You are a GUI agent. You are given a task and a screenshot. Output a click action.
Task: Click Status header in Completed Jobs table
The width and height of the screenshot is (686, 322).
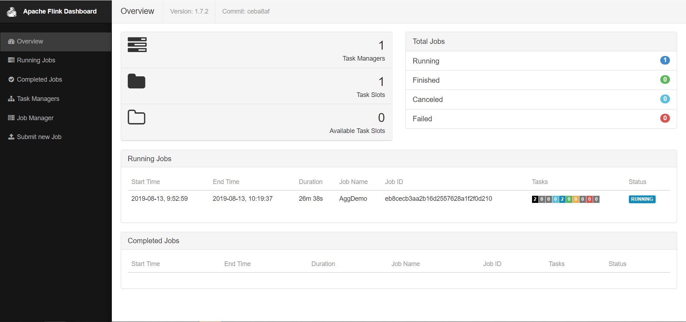617,264
